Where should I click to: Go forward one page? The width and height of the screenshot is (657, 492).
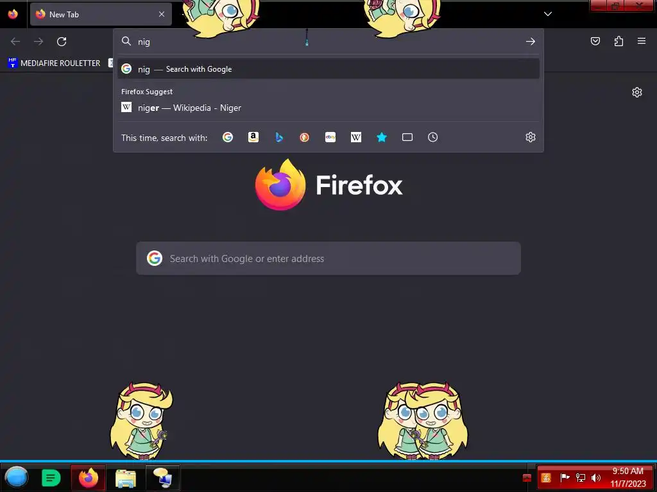[x=38, y=42]
